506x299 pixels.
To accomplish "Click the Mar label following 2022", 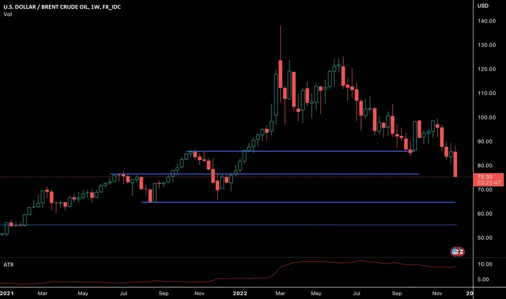I will (280, 294).
